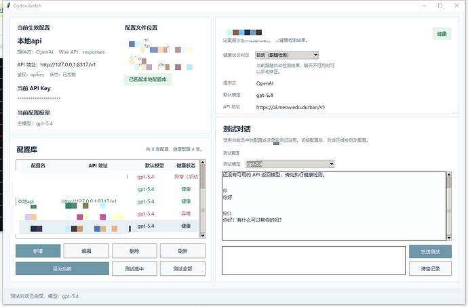Close the Codex Switch window
This screenshot has width=468, height=307.
456,5
